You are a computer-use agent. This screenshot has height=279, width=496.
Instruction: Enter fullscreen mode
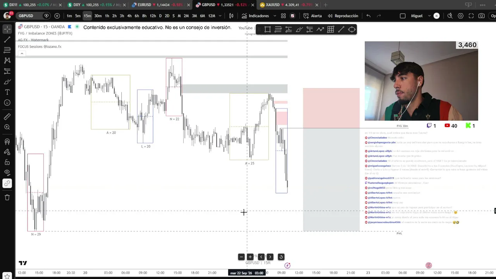471,16
